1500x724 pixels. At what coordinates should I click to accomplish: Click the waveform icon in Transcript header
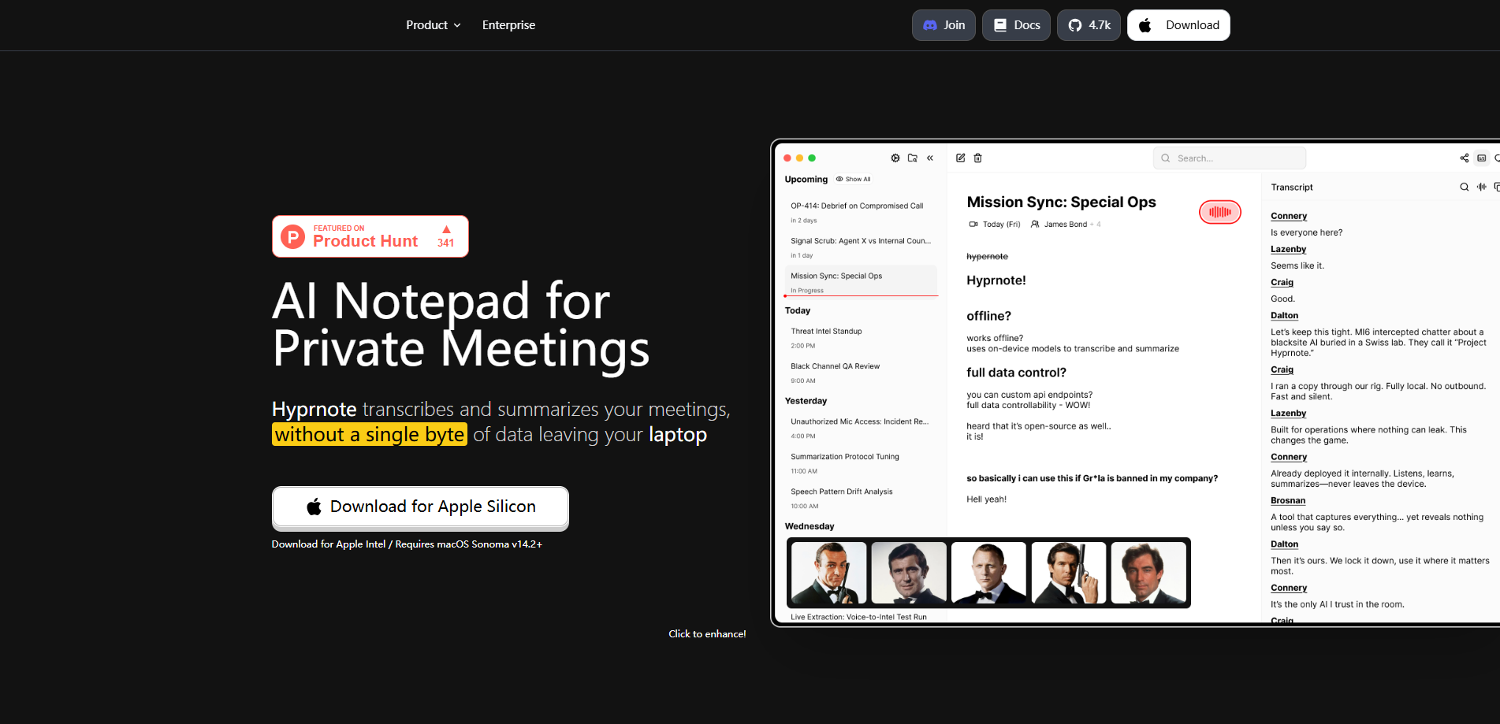tap(1481, 187)
